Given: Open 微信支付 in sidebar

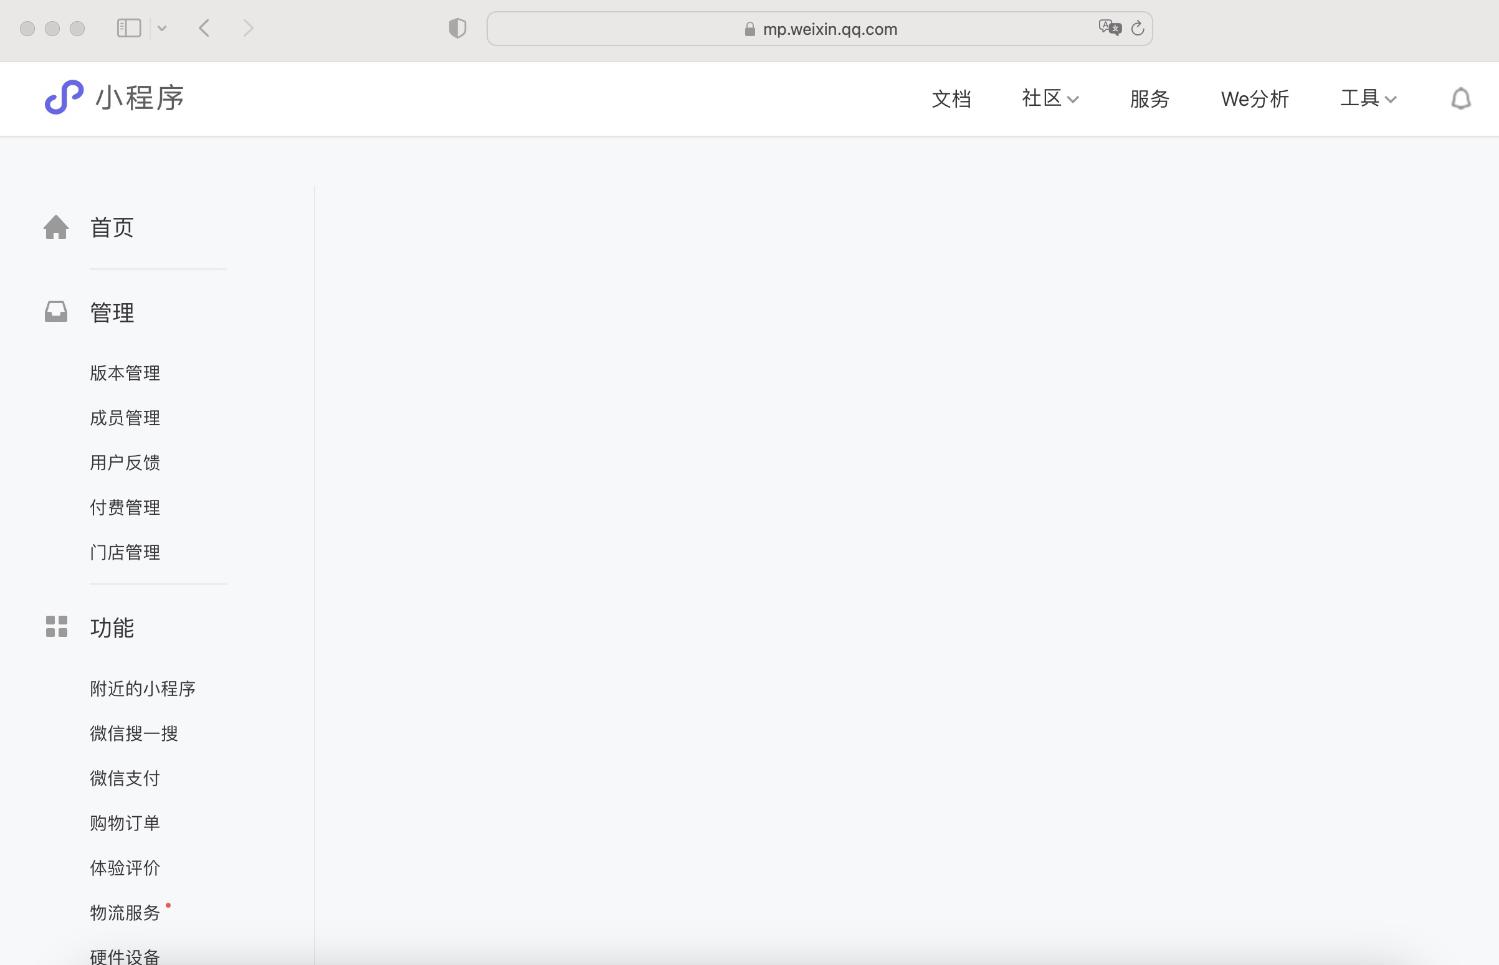Looking at the screenshot, I should click(125, 778).
